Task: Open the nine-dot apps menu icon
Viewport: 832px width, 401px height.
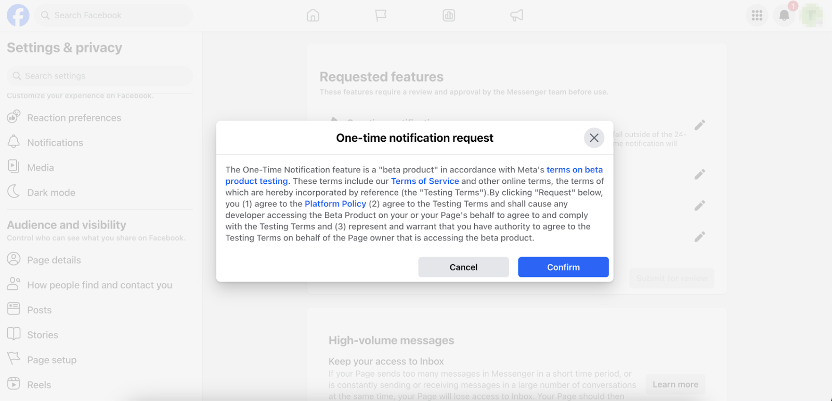Action: pos(757,16)
